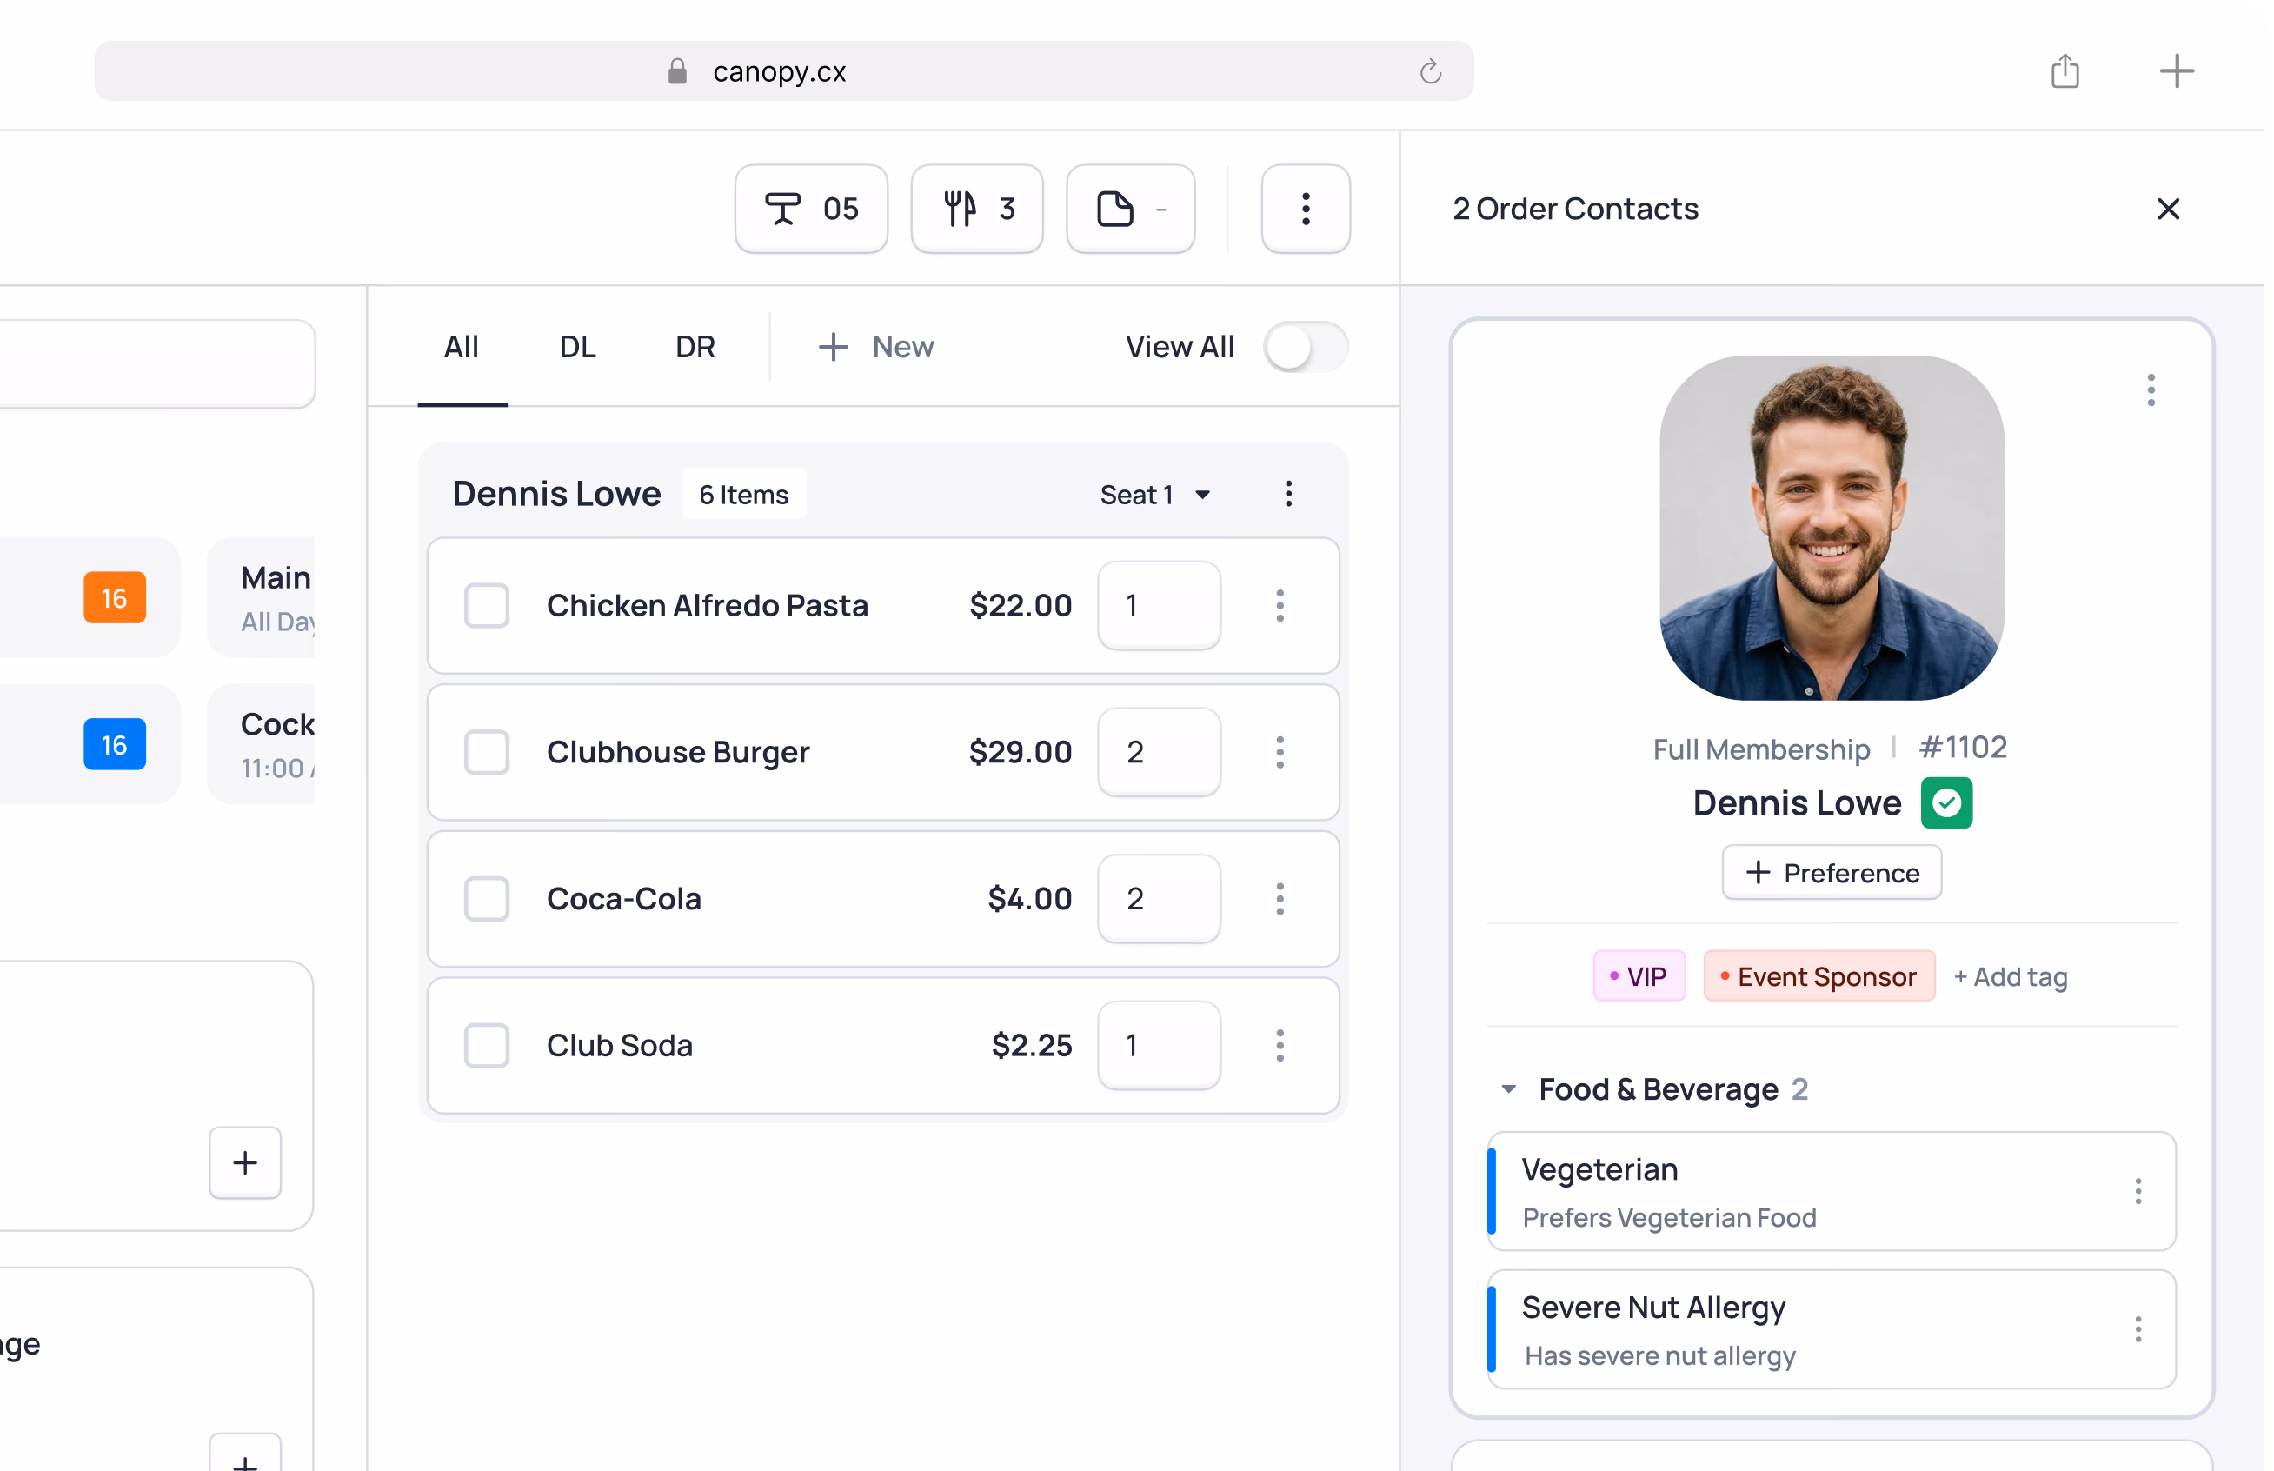Open Club Soda row options

point(1280,1046)
